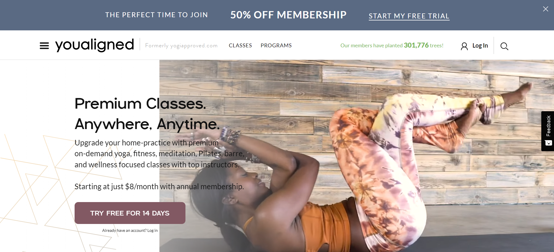Follow the START MY FREE TRIAL link
The height and width of the screenshot is (252, 554).
pos(409,16)
